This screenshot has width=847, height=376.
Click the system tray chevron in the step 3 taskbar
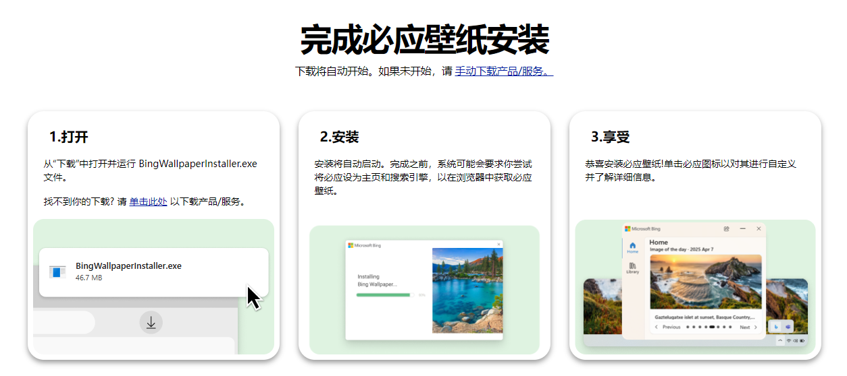(780, 341)
